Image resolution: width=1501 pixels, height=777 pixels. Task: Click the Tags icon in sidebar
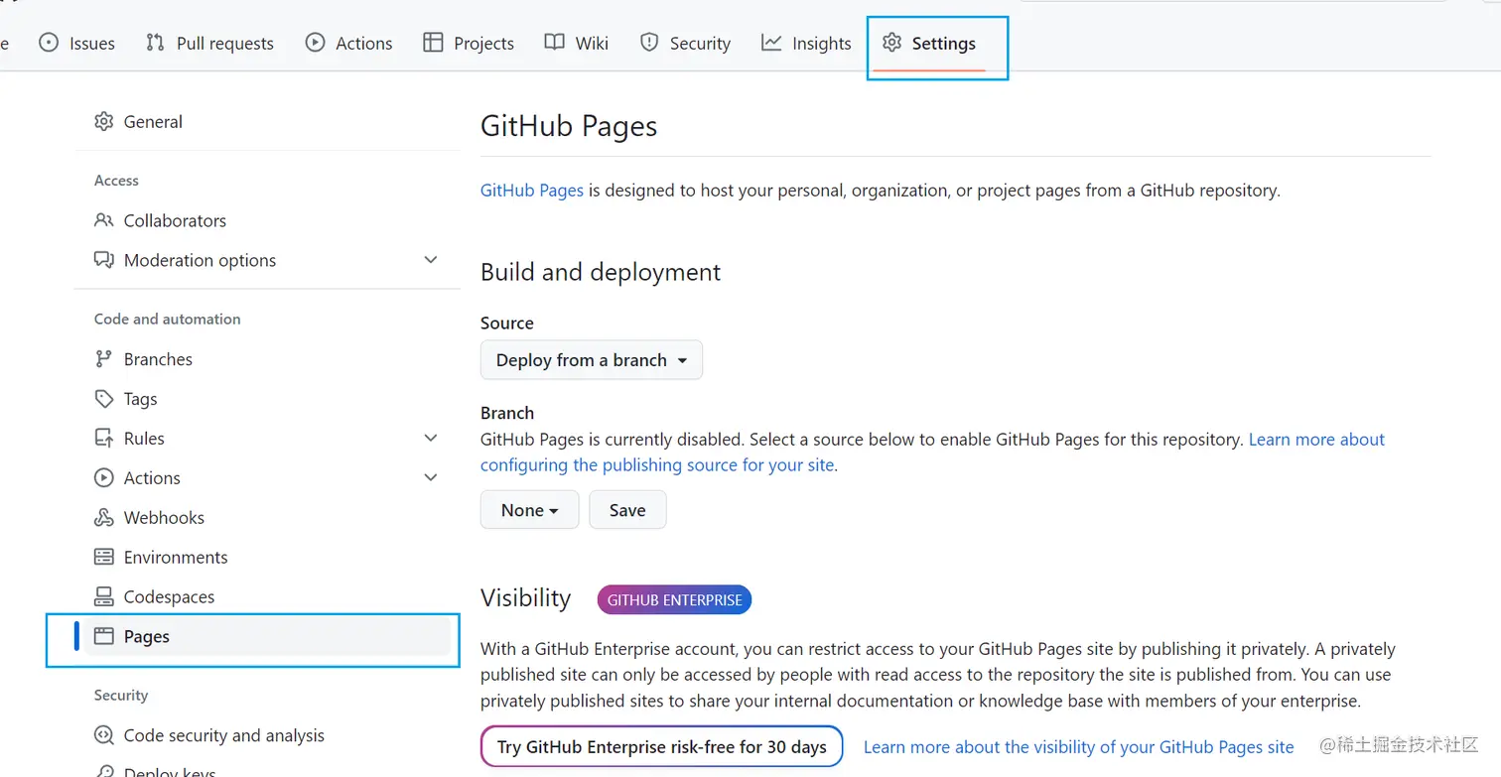pyautogui.click(x=103, y=399)
